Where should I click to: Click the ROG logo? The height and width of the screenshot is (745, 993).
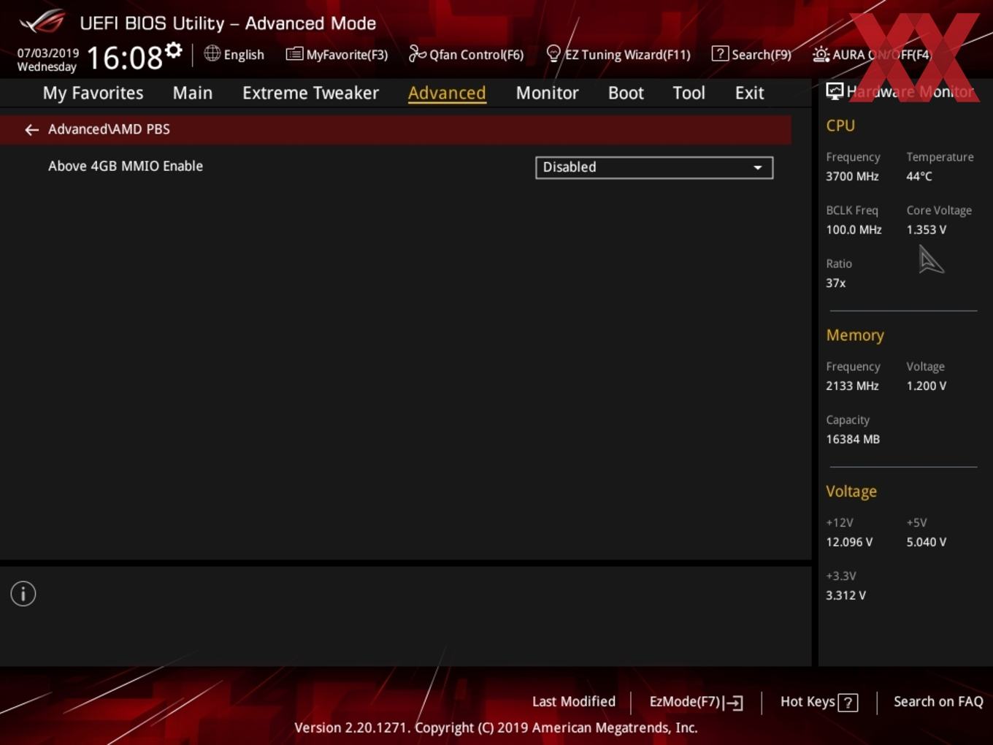pos(42,21)
